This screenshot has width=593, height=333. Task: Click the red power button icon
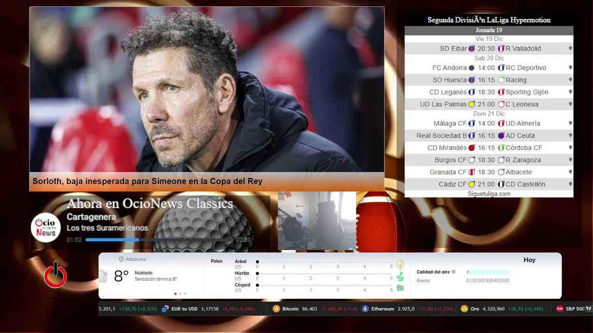56,275
